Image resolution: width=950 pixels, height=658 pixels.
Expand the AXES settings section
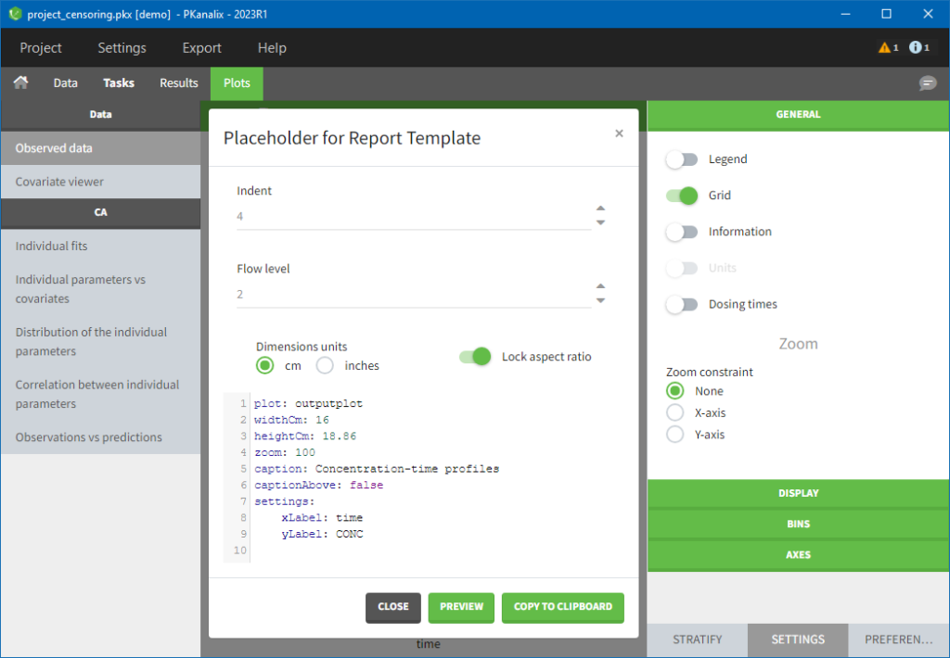coord(798,554)
